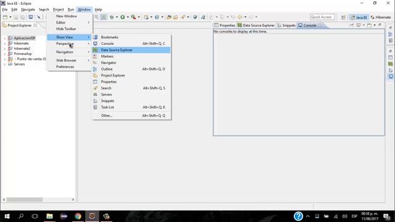Click the scroll right arrow in Project Explorer

pyautogui.click(x=73, y=200)
